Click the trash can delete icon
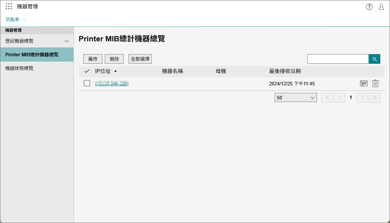 point(375,84)
